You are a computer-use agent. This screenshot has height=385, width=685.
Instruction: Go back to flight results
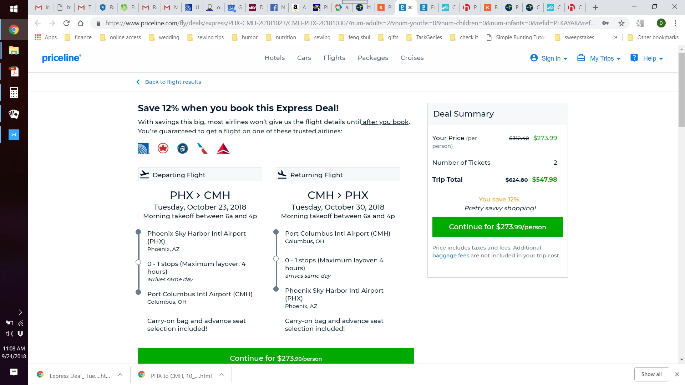[169, 82]
